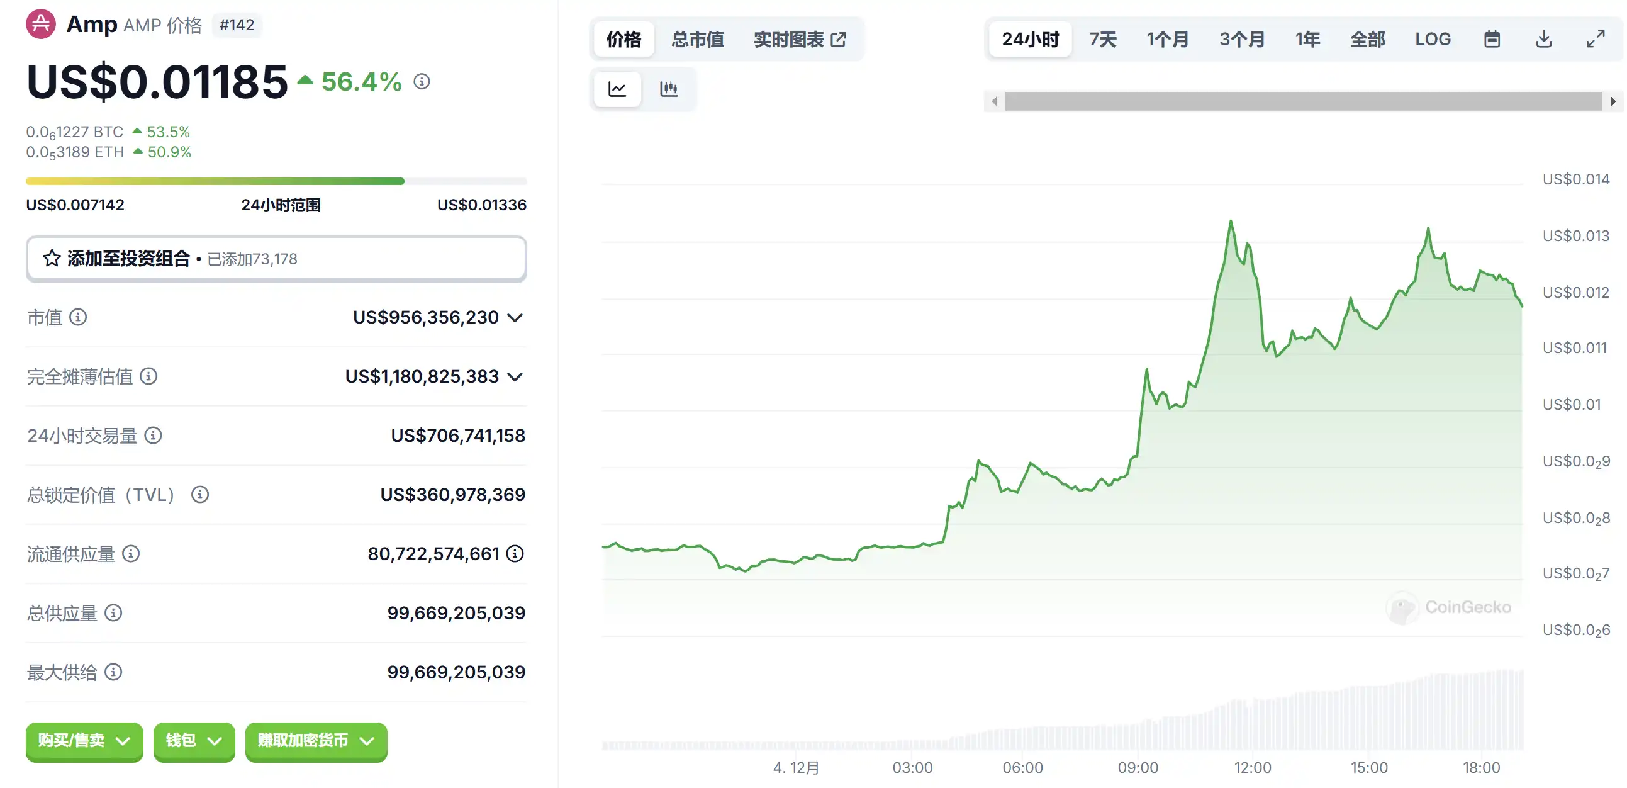The height and width of the screenshot is (788, 1627).
Task: Expand chart to fullscreen
Action: (1595, 39)
